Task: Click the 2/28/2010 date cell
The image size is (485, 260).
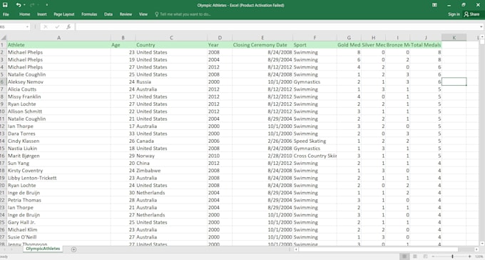Action: (x=262, y=156)
